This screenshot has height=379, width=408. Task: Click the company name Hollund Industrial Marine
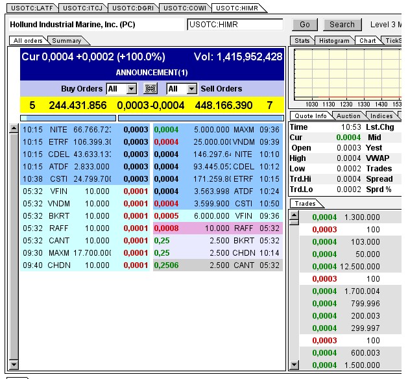(73, 25)
